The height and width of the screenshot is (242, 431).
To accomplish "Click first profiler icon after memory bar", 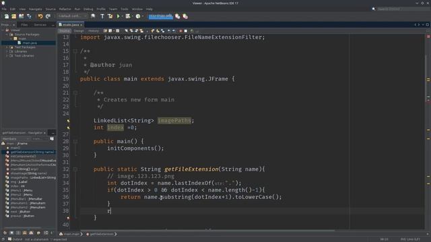I will (x=178, y=16).
